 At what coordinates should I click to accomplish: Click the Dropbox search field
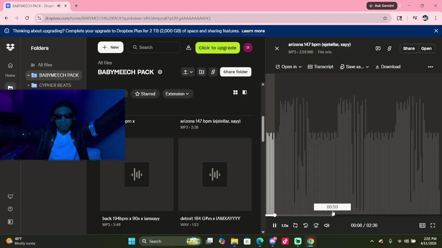pos(154,48)
